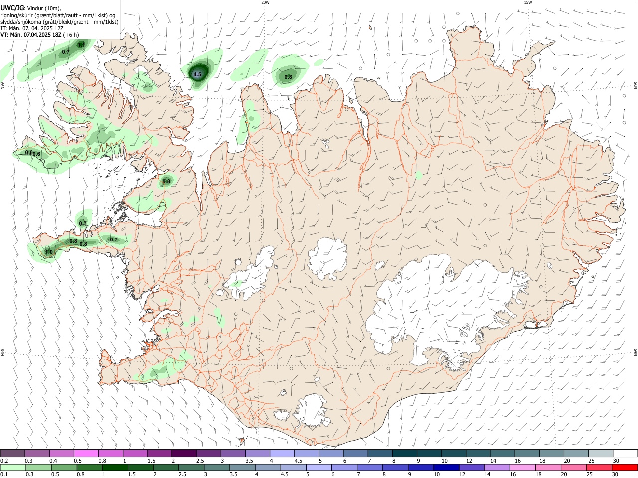Choose the light lavender 4 mm swatch on upper scale
The image size is (638, 478).
[x=282, y=453]
